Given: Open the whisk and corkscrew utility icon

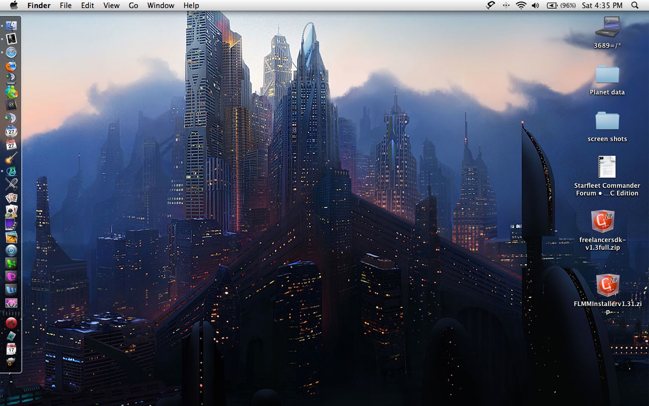Looking at the screenshot, I should click(11, 184).
